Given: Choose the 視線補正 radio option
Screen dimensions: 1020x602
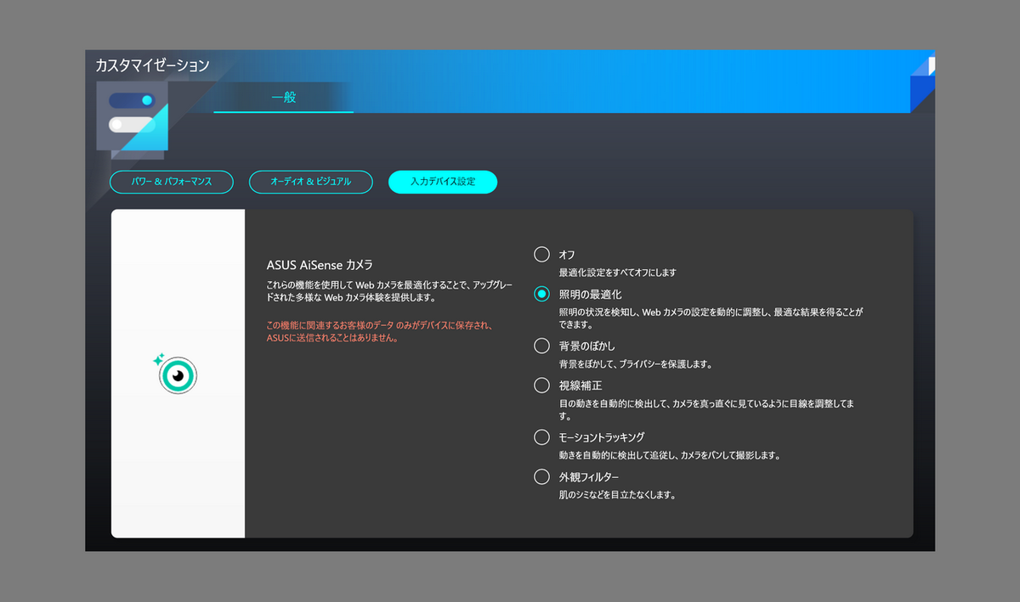Looking at the screenshot, I should point(541,385).
